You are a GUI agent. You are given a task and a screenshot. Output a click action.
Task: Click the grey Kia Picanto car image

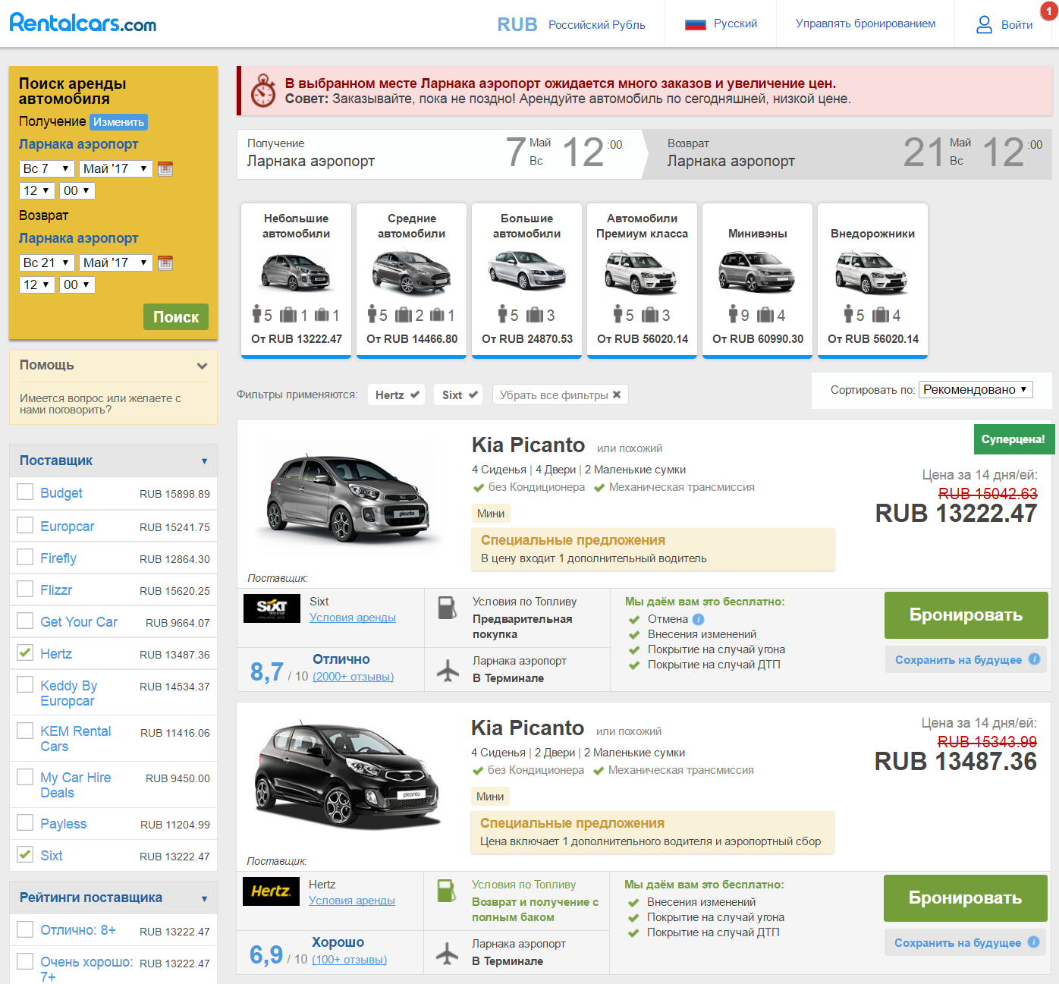348,499
